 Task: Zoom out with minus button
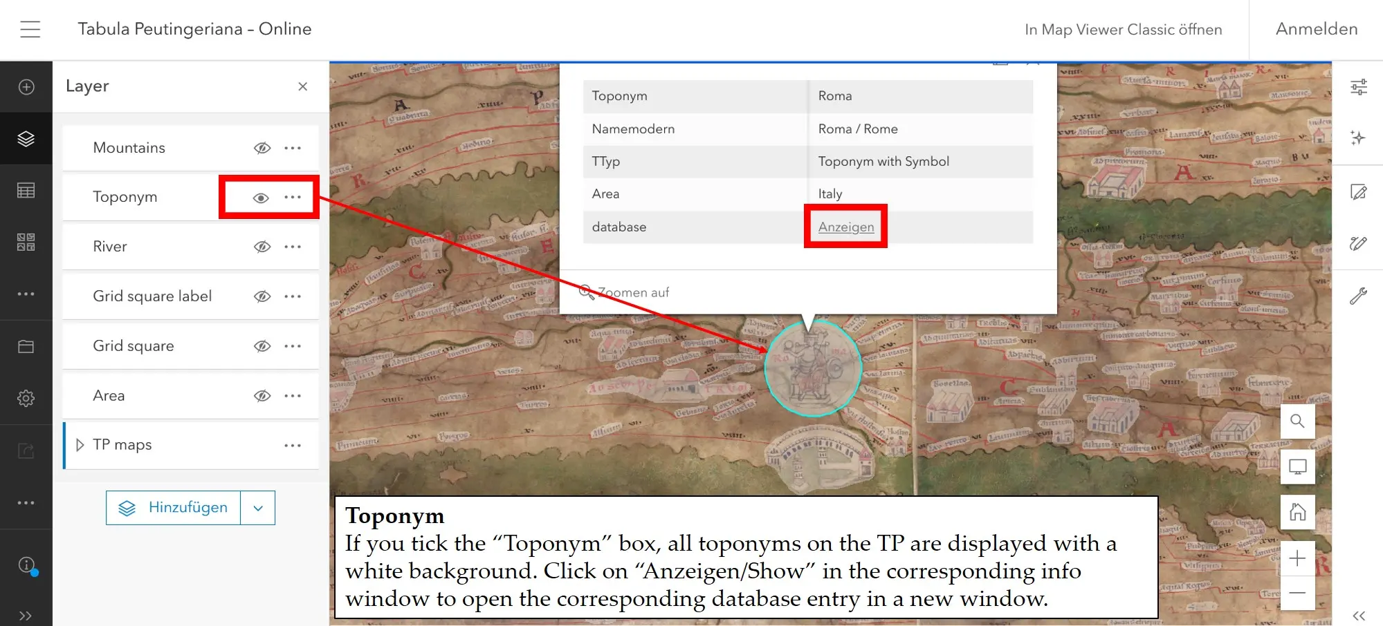tap(1297, 593)
